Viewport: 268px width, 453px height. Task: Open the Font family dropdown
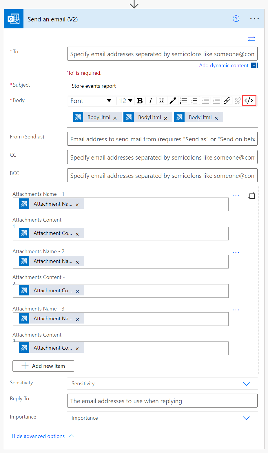pyautogui.click(x=91, y=101)
